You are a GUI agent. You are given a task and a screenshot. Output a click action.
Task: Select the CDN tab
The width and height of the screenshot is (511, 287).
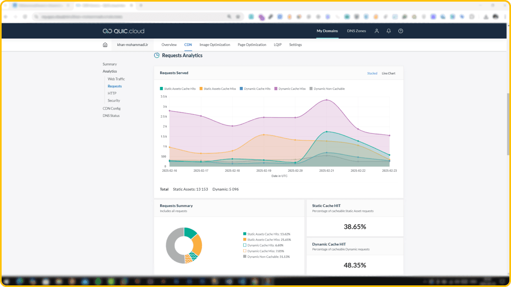point(188,45)
